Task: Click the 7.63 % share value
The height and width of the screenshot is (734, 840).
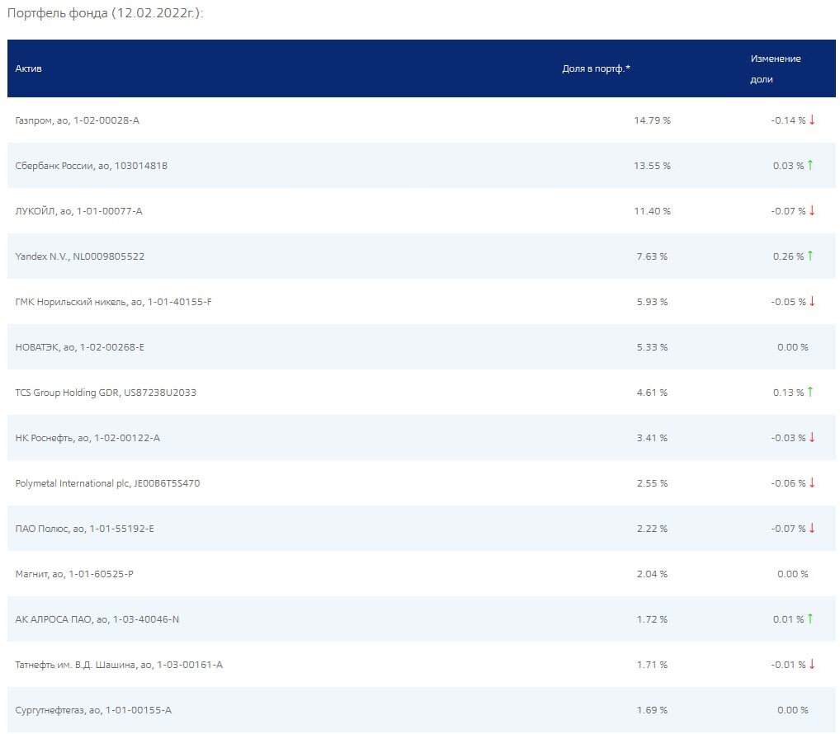Action: tap(652, 256)
